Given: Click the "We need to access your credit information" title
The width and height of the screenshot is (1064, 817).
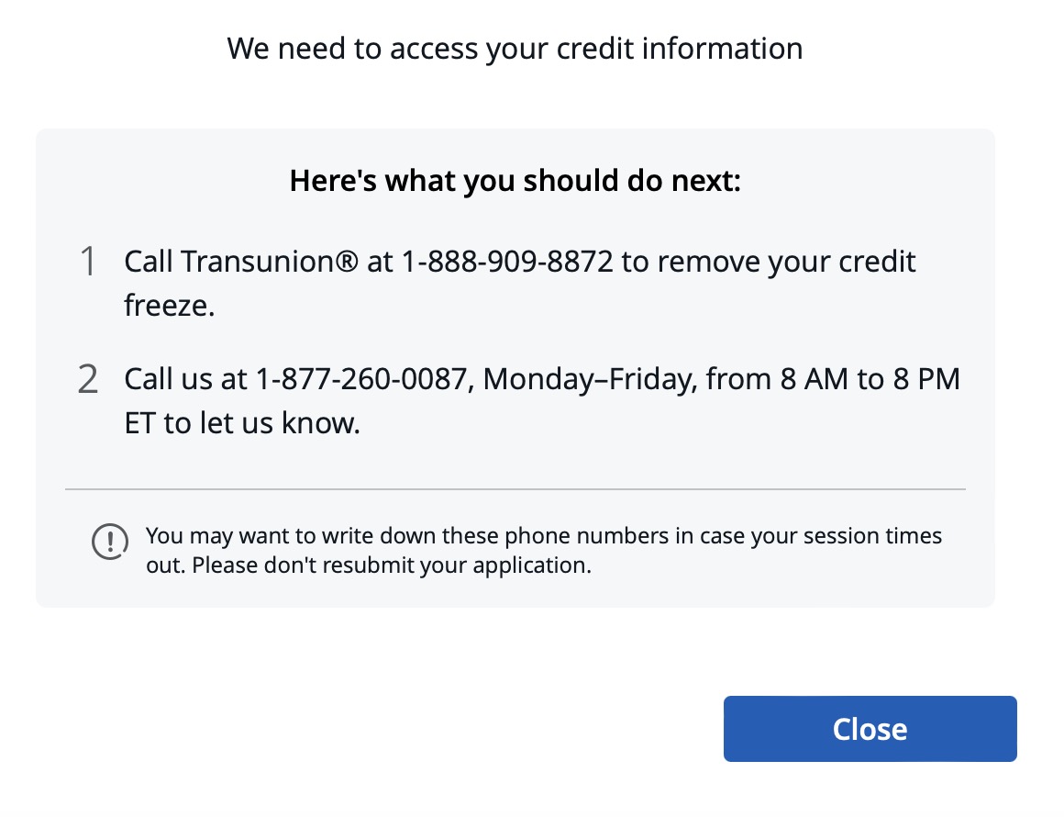Looking at the screenshot, I should pyautogui.click(x=515, y=49).
